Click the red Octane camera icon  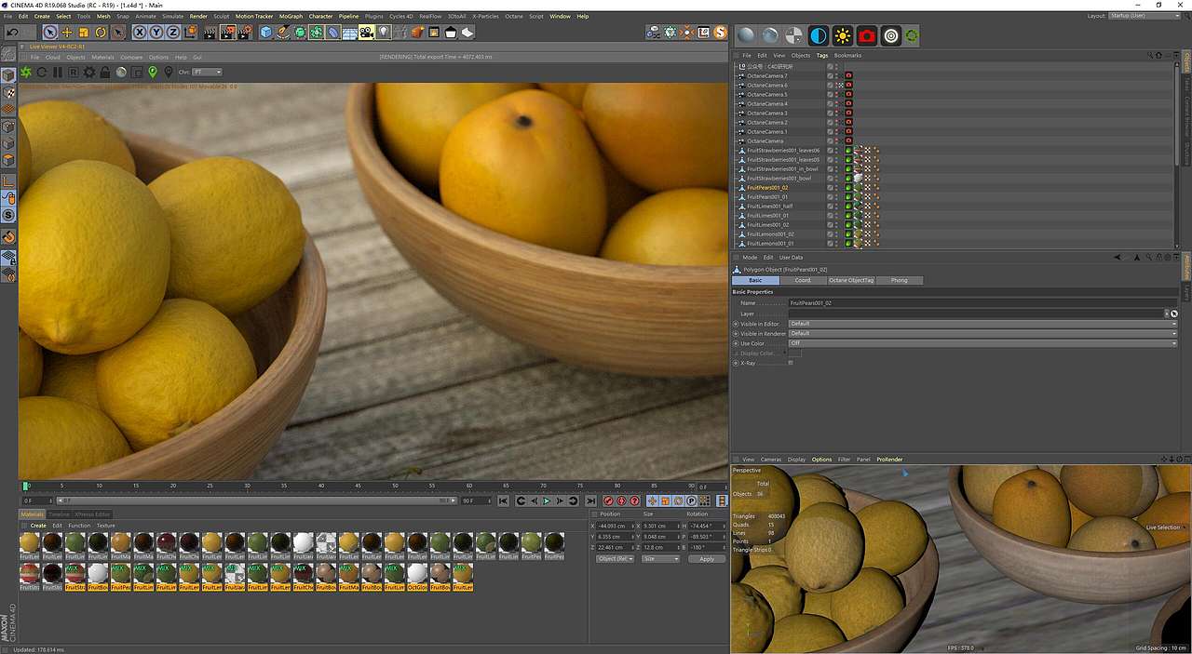click(867, 36)
